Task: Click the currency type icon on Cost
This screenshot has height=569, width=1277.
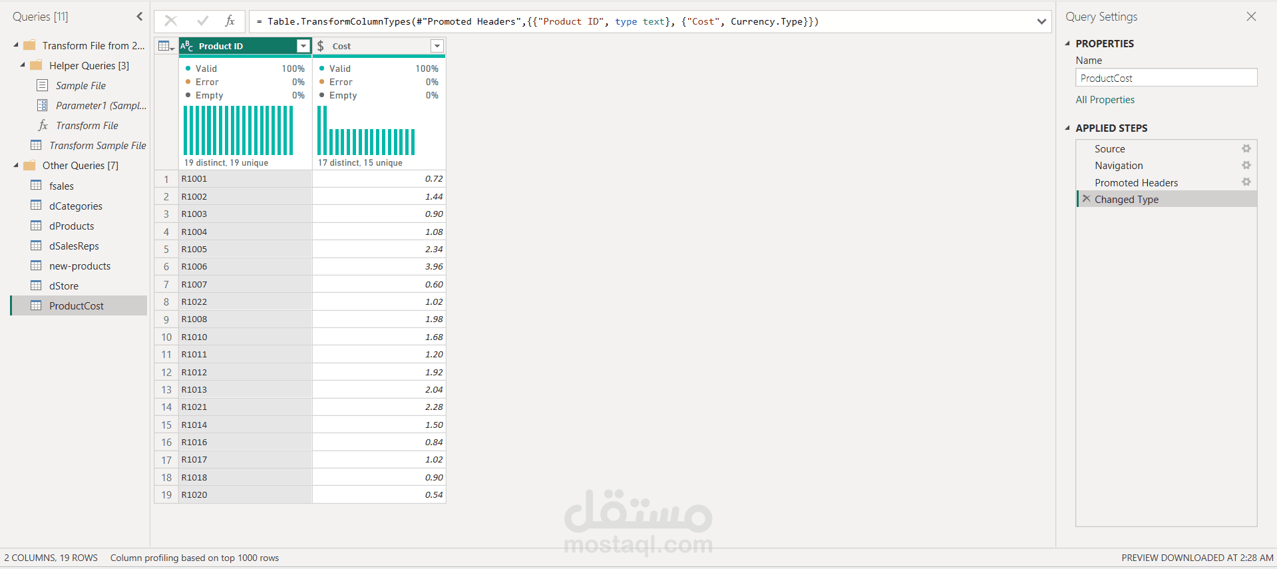Action: (x=321, y=46)
